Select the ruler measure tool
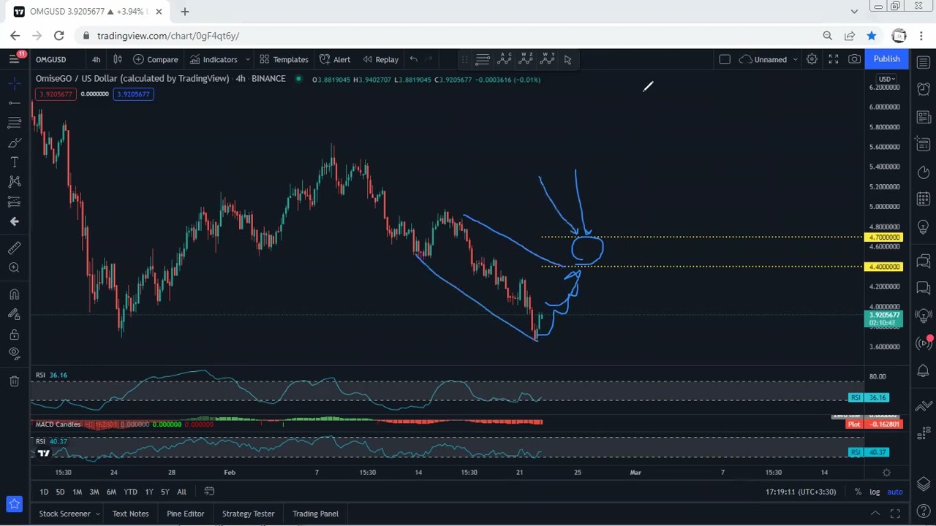The image size is (936, 526). pyautogui.click(x=14, y=248)
